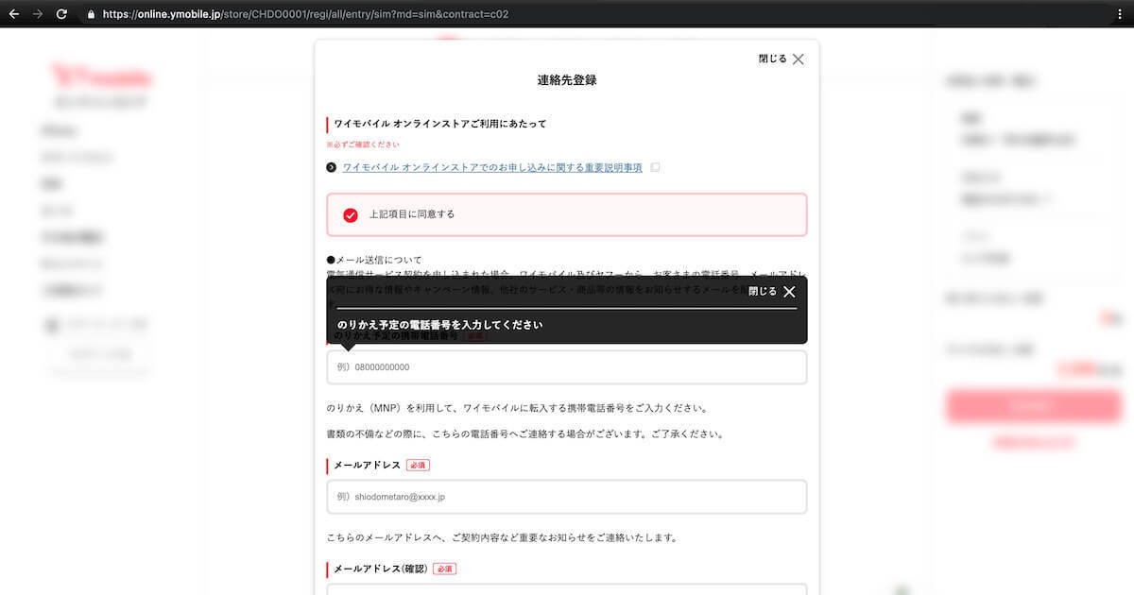Screen dimensions: 1134x595
Task: Click the メールアドレス input field
Action: tap(567, 497)
